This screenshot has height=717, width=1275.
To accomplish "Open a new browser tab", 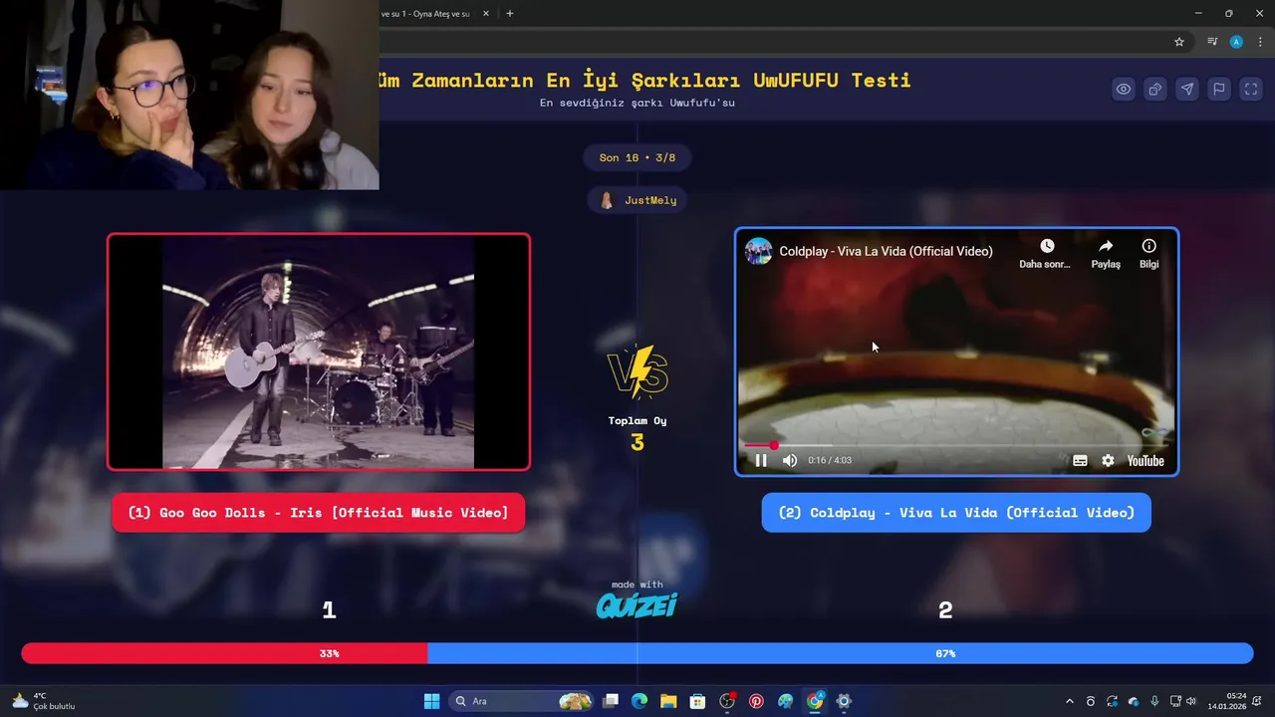I will coord(510,14).
